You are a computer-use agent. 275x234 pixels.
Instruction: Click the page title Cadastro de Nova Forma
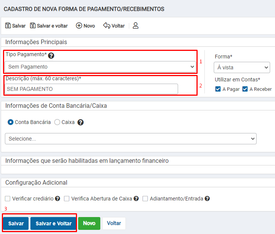point(84,9)
